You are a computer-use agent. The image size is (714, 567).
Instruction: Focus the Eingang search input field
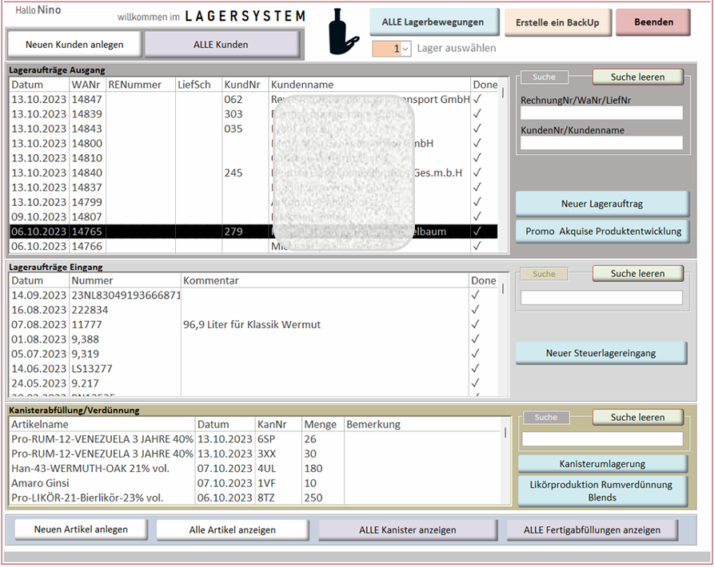(x=601, y=298)
